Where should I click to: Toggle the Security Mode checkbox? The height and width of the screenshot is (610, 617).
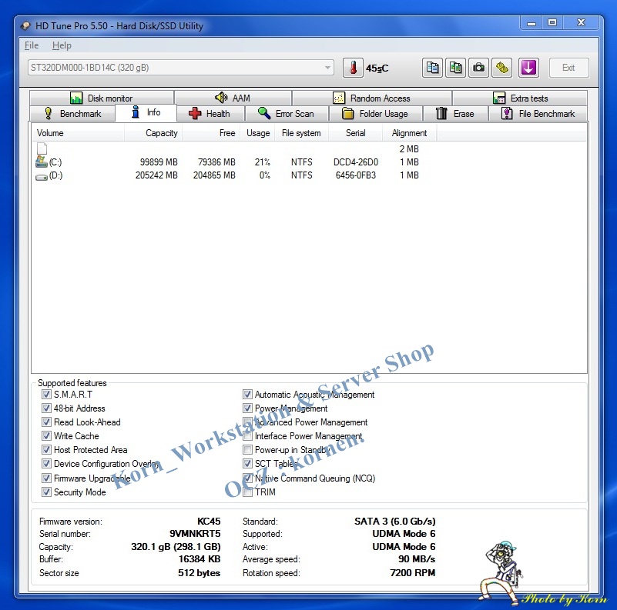[46, 492]
